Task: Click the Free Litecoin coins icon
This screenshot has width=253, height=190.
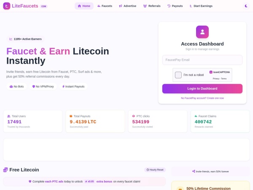Action: coord(5,170)
